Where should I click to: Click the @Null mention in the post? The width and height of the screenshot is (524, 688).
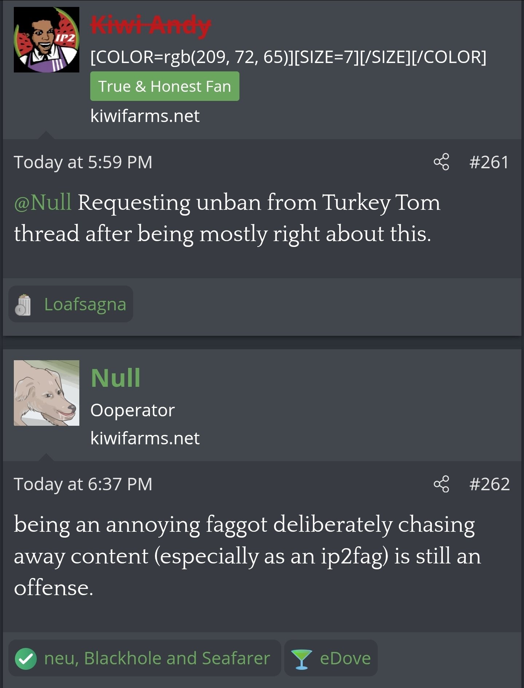coord(43,203)
